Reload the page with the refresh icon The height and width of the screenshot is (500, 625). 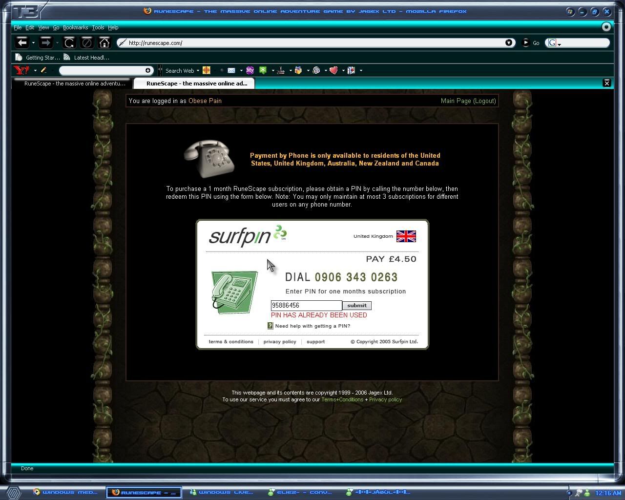[69, 43]
